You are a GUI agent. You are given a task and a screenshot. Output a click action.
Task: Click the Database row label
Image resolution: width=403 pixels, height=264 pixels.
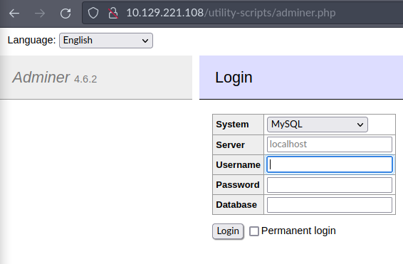click(x=236, y=205)
